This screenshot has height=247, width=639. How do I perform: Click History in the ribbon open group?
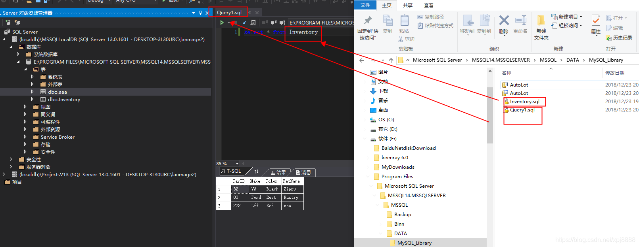pyautogui.click(x=619, y=38)
